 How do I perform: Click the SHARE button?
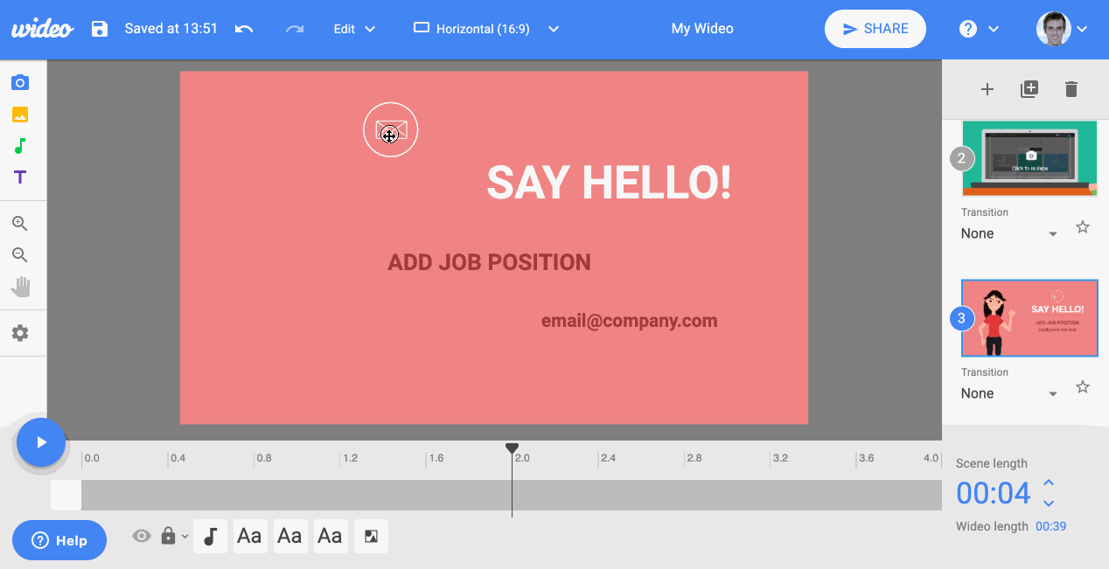875,29
